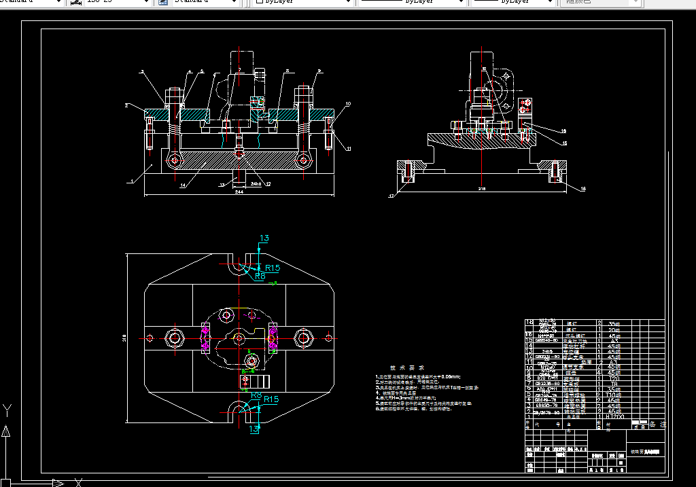The width and height of the screenshot is (696, 487).
Task: Click balloon number 10 in front view
Action: [x=348, y=104]
